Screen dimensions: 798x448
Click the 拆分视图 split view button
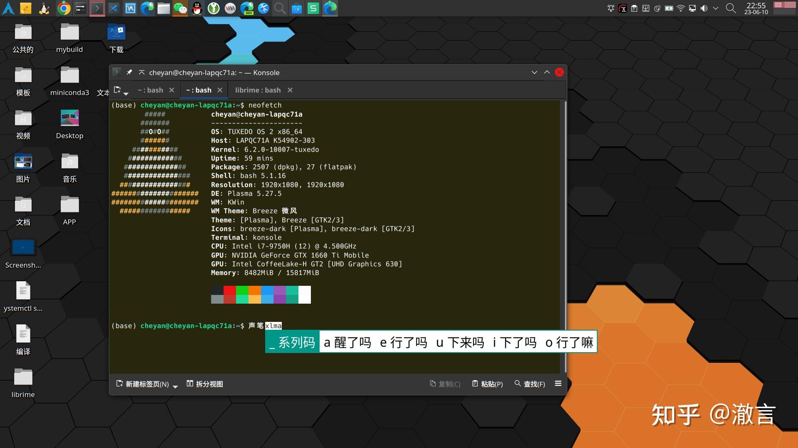(204, 384)
